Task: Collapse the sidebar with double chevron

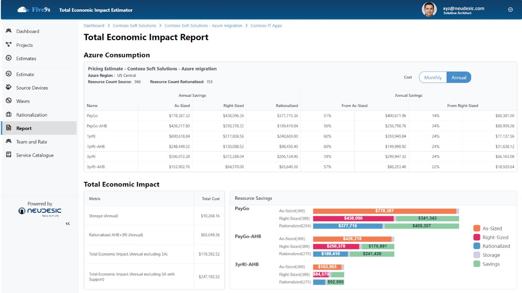Action: click(x=68, y=223)
